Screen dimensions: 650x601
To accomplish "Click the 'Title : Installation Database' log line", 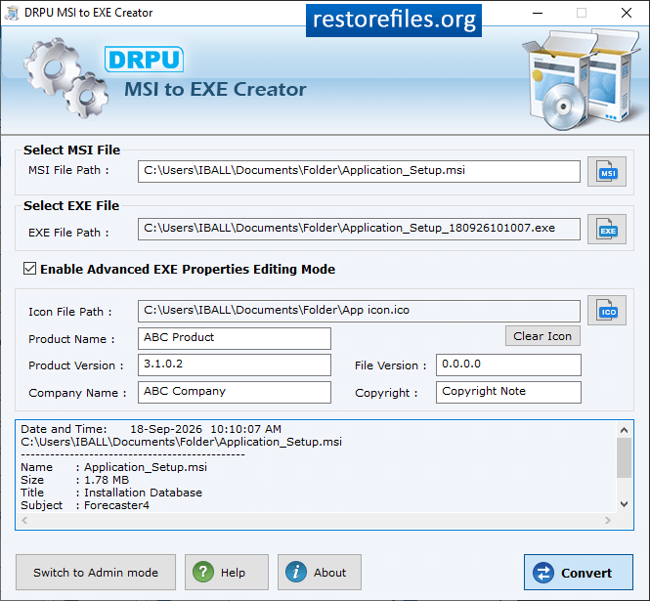I will coord(111,493).
